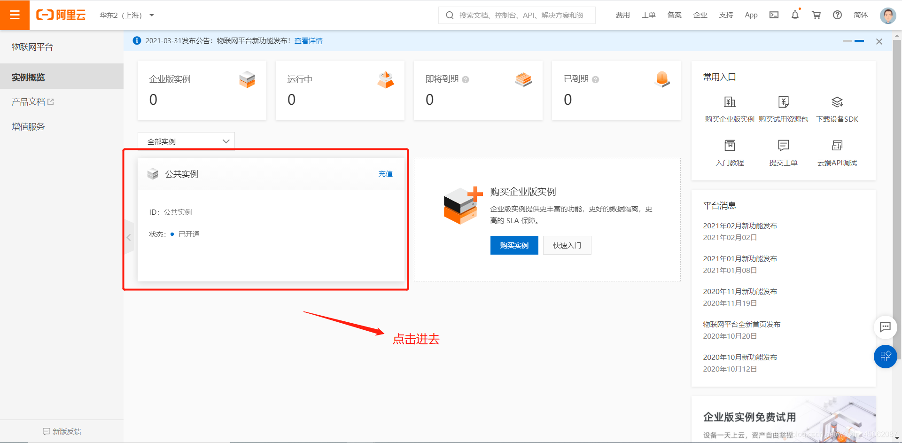Open the chat feedback floating icon
This screenshot has width=902, height=443.
(885, 327)
